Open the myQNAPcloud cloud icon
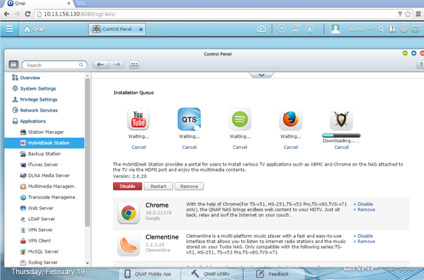424x280 pixels. click(x=261, y=29)
